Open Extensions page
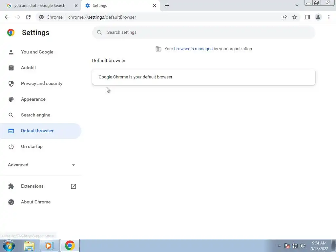This screenshot has height=252, width=336. click(41, 186)
